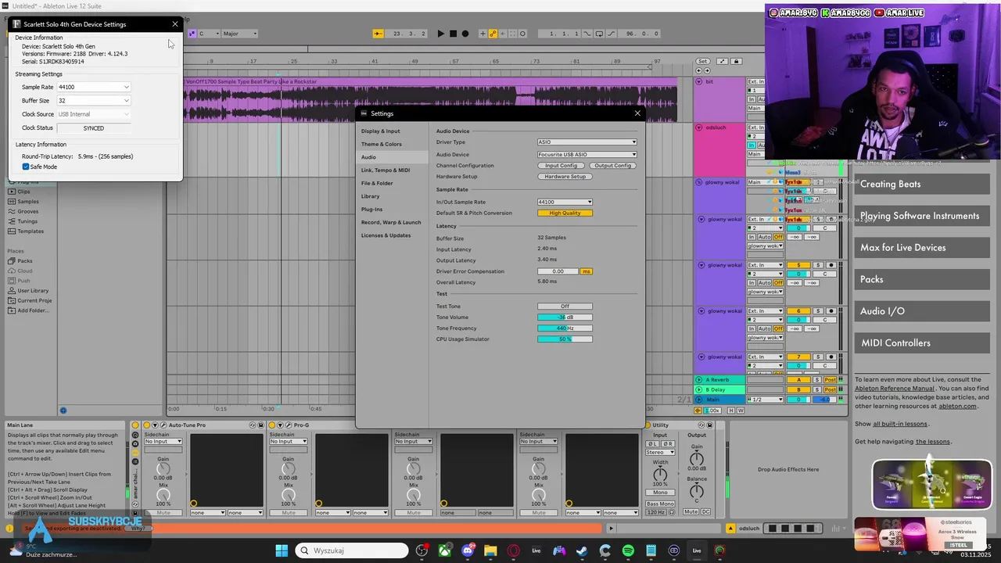Open Spotify from the taskbar

(x=628, y=550)
